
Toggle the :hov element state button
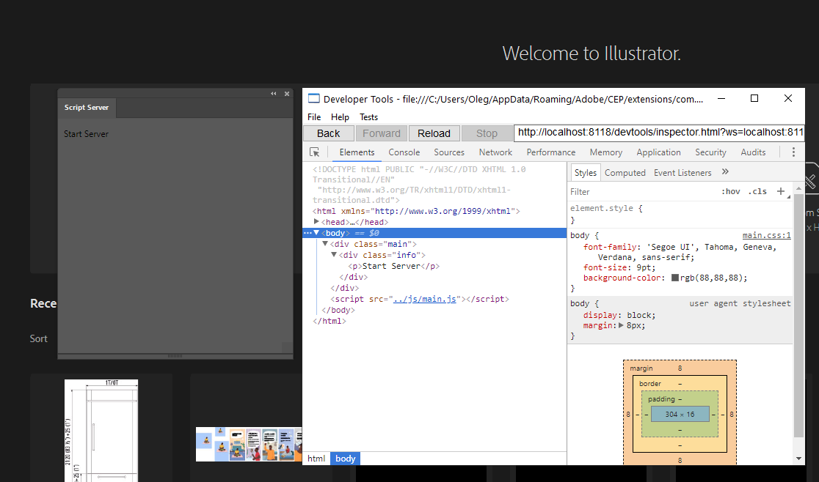click(731, 191)
